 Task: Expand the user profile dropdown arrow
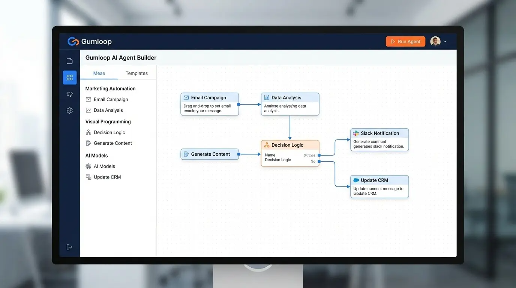[x=445, y=42]
